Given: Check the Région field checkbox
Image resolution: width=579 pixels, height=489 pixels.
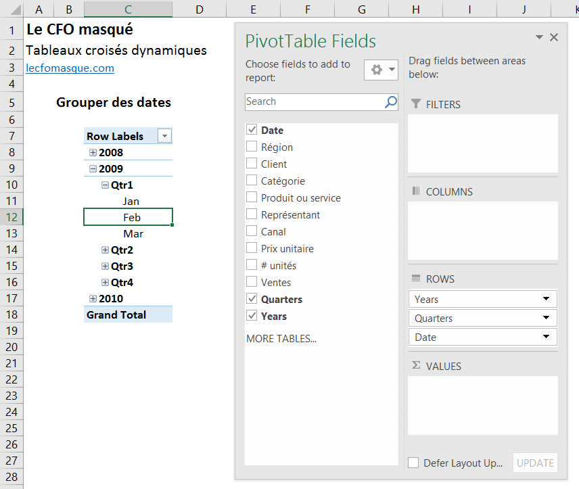Looking at the screenshot, I should pyautogui.click(x=252, y=147).
